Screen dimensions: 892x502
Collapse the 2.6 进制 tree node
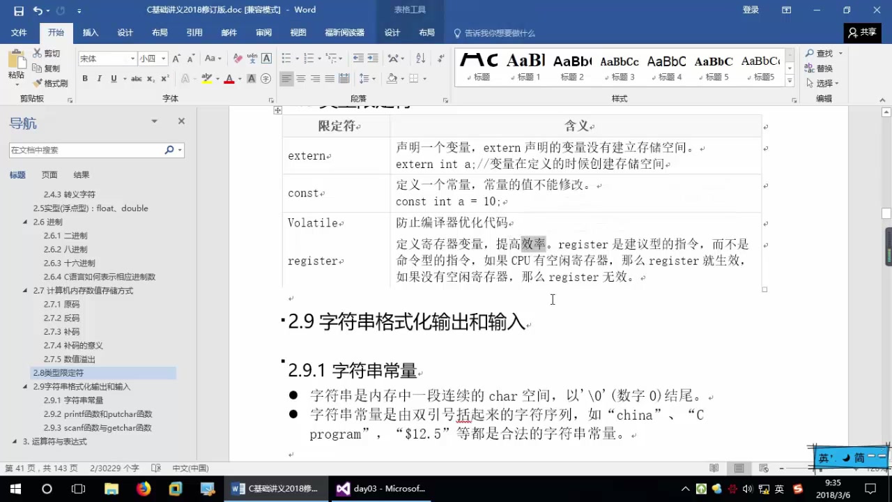[24, 222]
